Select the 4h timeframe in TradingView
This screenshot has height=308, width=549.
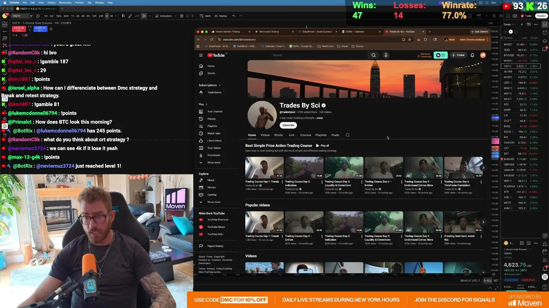pyautogui.click(x=83, y=16)
